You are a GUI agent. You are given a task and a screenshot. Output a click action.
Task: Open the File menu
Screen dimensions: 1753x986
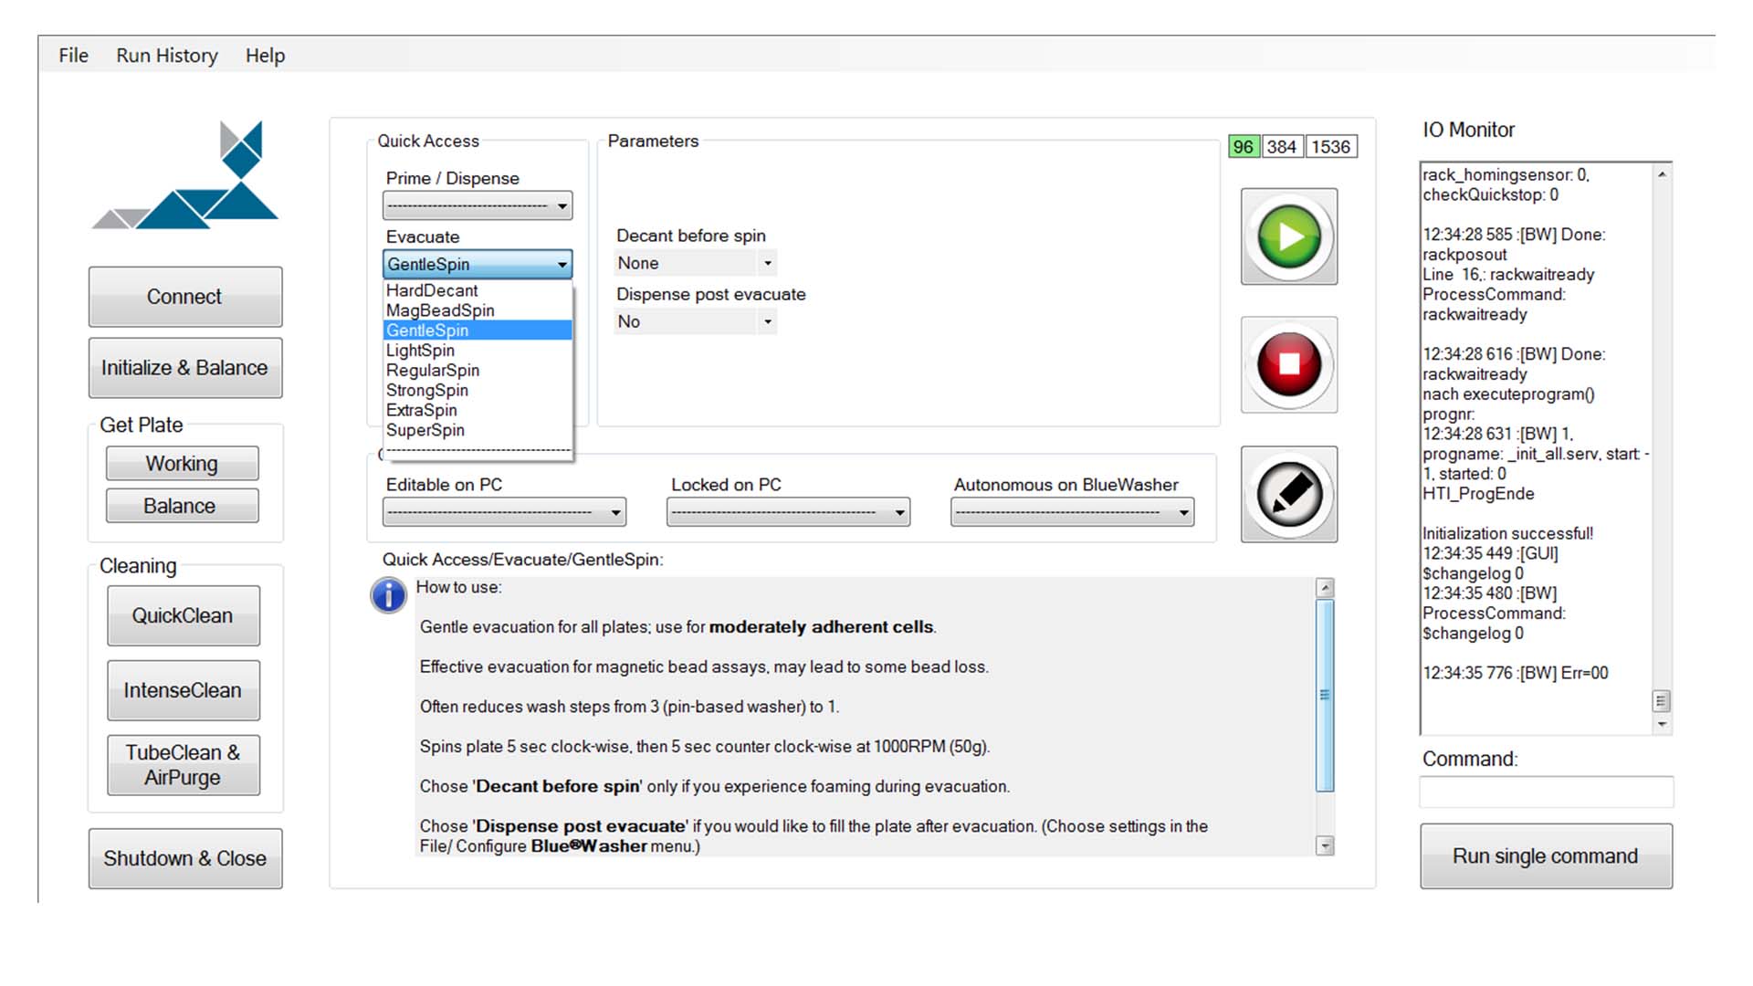click(x=73, y=56)
